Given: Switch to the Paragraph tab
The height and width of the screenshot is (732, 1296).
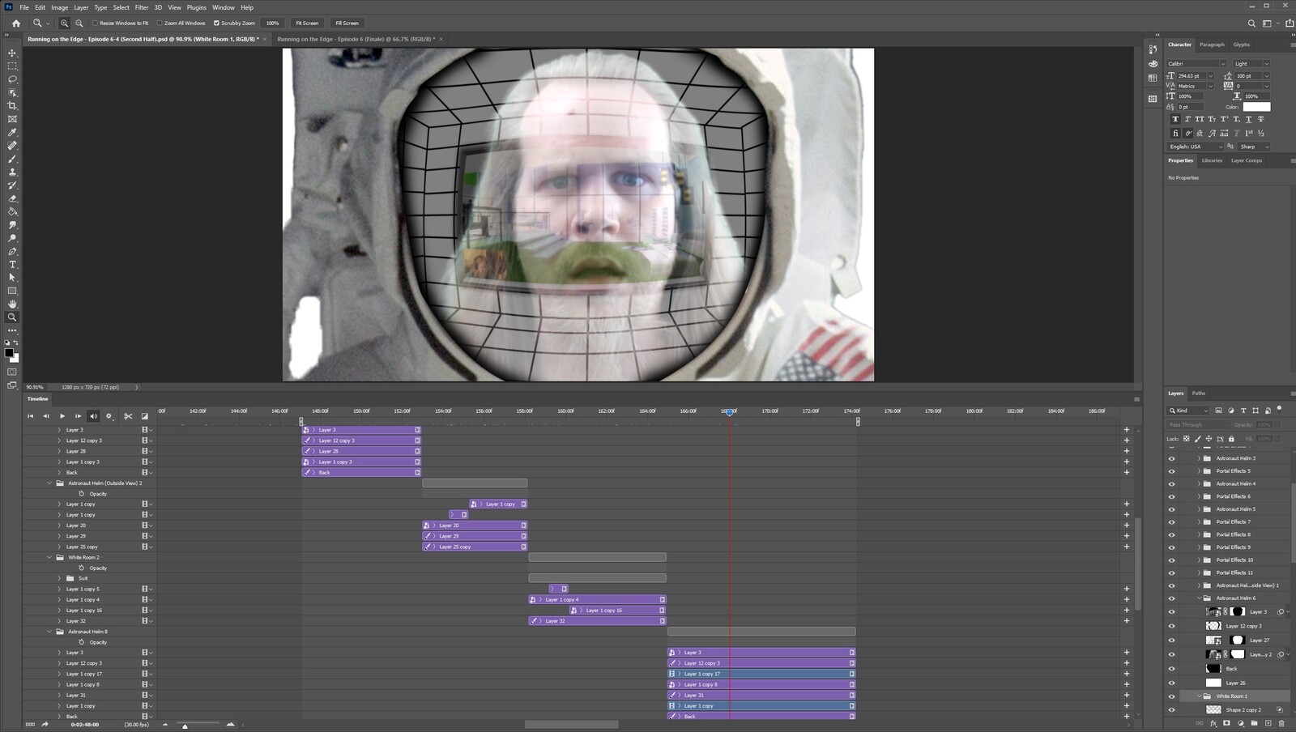Looking at the screenshot, I should coord(1212,45).
